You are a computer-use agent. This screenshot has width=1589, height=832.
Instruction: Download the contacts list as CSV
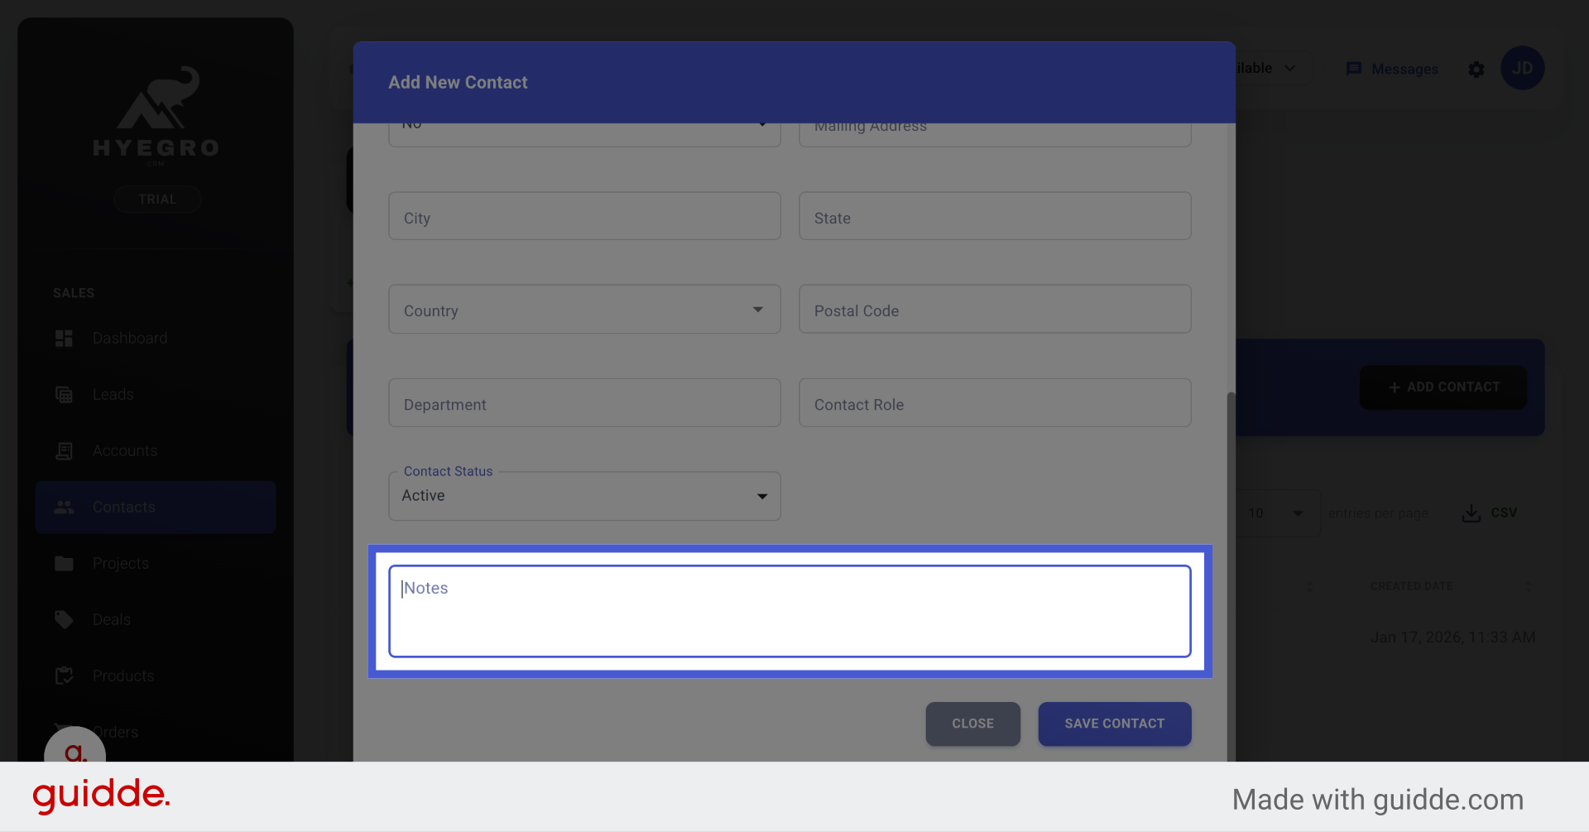(1490, 512)
